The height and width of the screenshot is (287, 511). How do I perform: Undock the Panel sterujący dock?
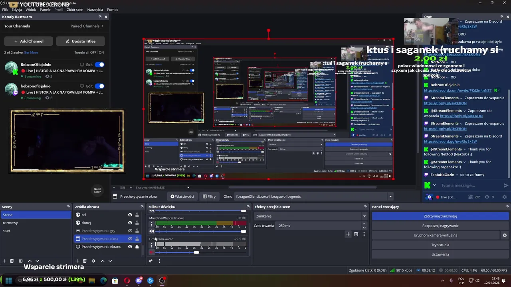[507, 207]
